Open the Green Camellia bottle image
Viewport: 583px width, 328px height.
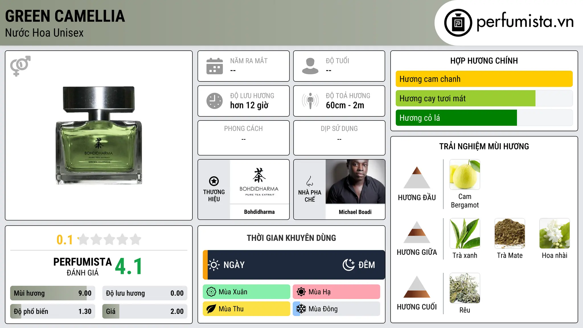(x=99, y=136)
